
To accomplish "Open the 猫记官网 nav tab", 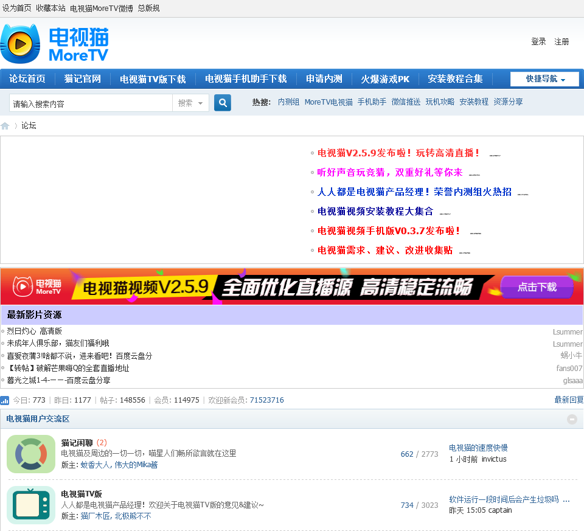I will [82, 79].
